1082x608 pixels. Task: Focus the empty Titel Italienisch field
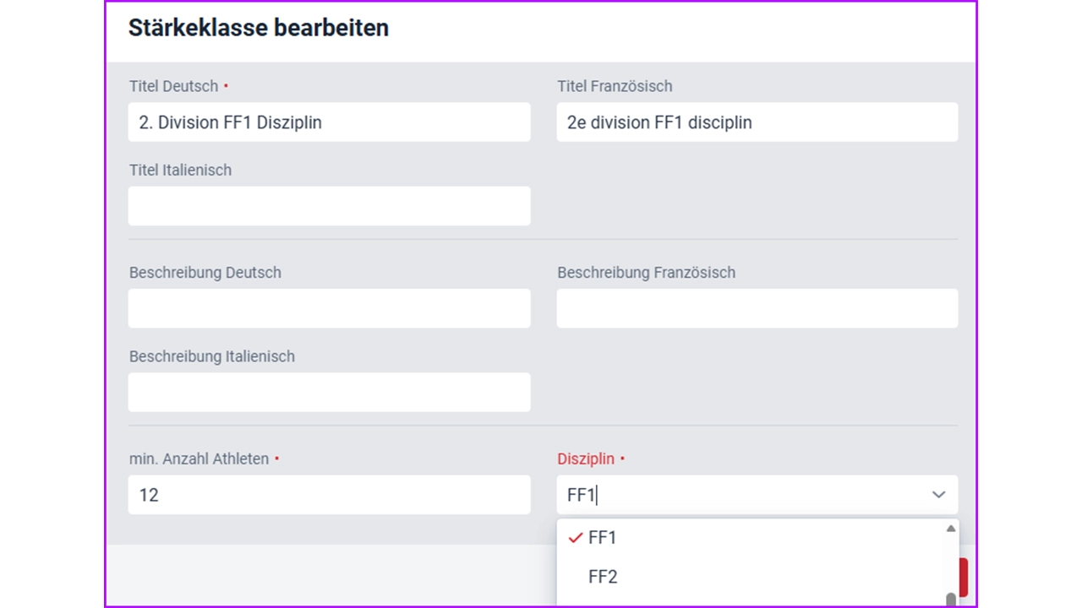tap(329, 206)
